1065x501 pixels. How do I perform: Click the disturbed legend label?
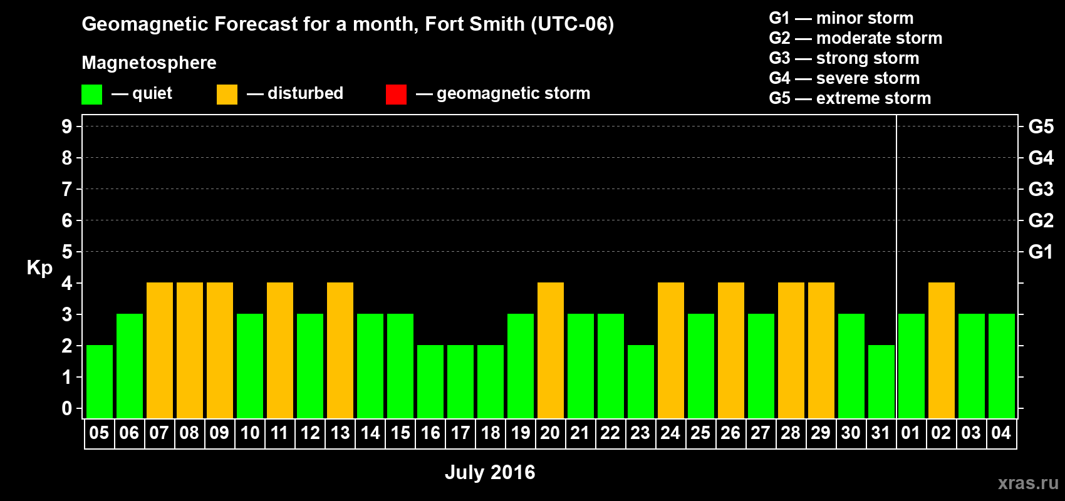[305, 93]
